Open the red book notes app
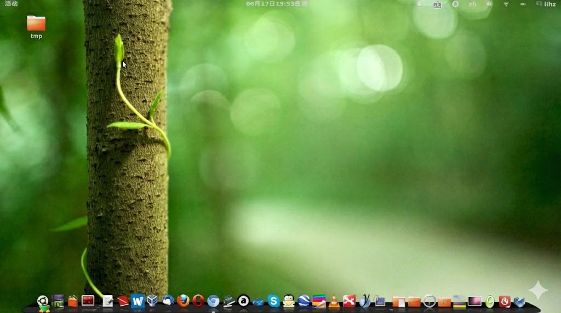The width and height of the screenshot is (561, 313). tap(123, 301)
